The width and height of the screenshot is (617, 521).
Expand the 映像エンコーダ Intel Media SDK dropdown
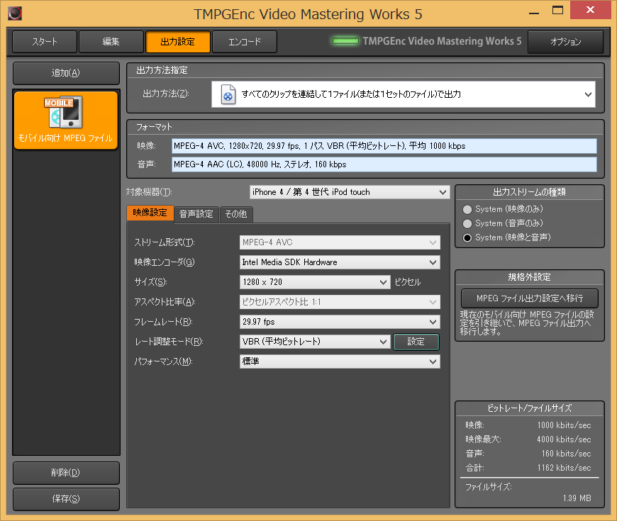[x=340, y=262]
